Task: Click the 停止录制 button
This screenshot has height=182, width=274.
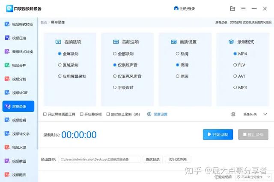Action: pos(253,135)
